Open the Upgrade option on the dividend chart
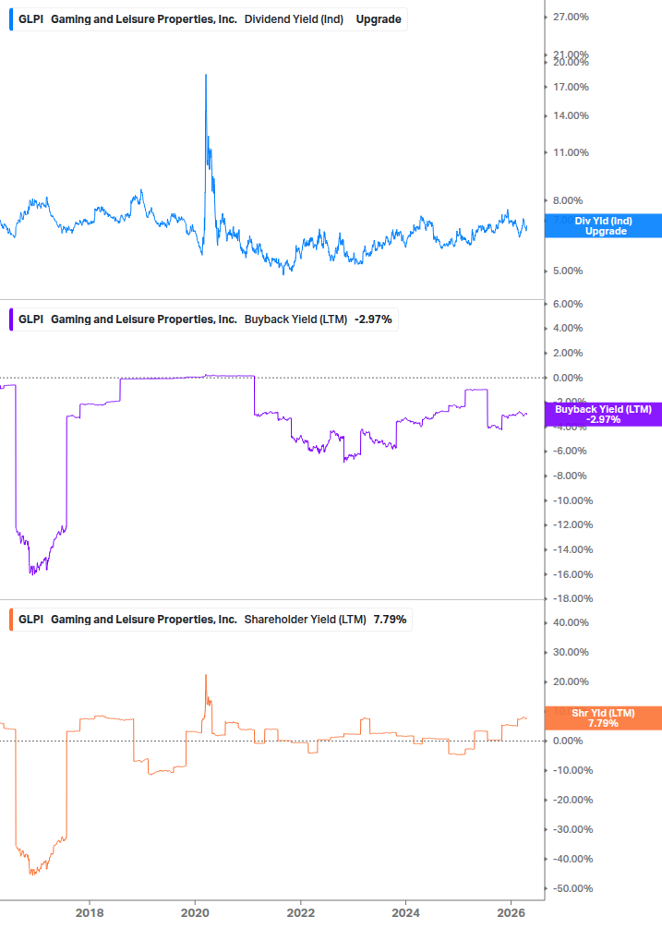 coord(379,18)
